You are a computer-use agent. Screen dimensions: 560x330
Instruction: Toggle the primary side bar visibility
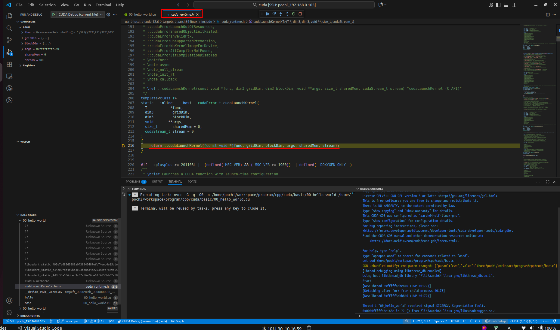point(498,5)
